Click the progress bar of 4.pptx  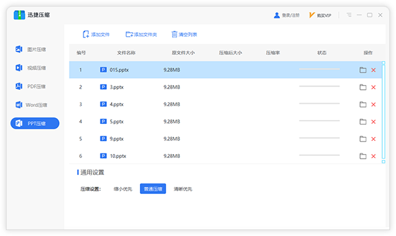coord(319,104)
